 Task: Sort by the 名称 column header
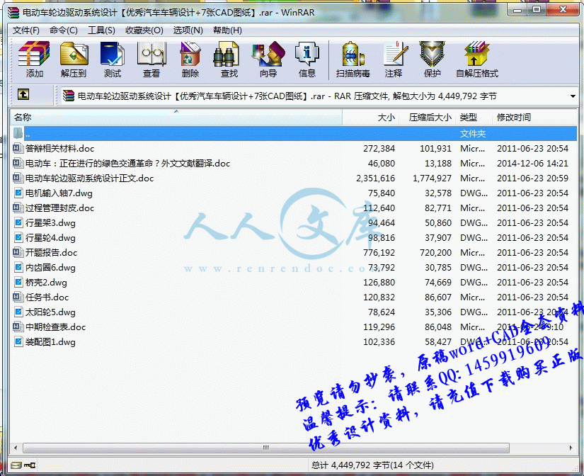click(x=176, y=118)
